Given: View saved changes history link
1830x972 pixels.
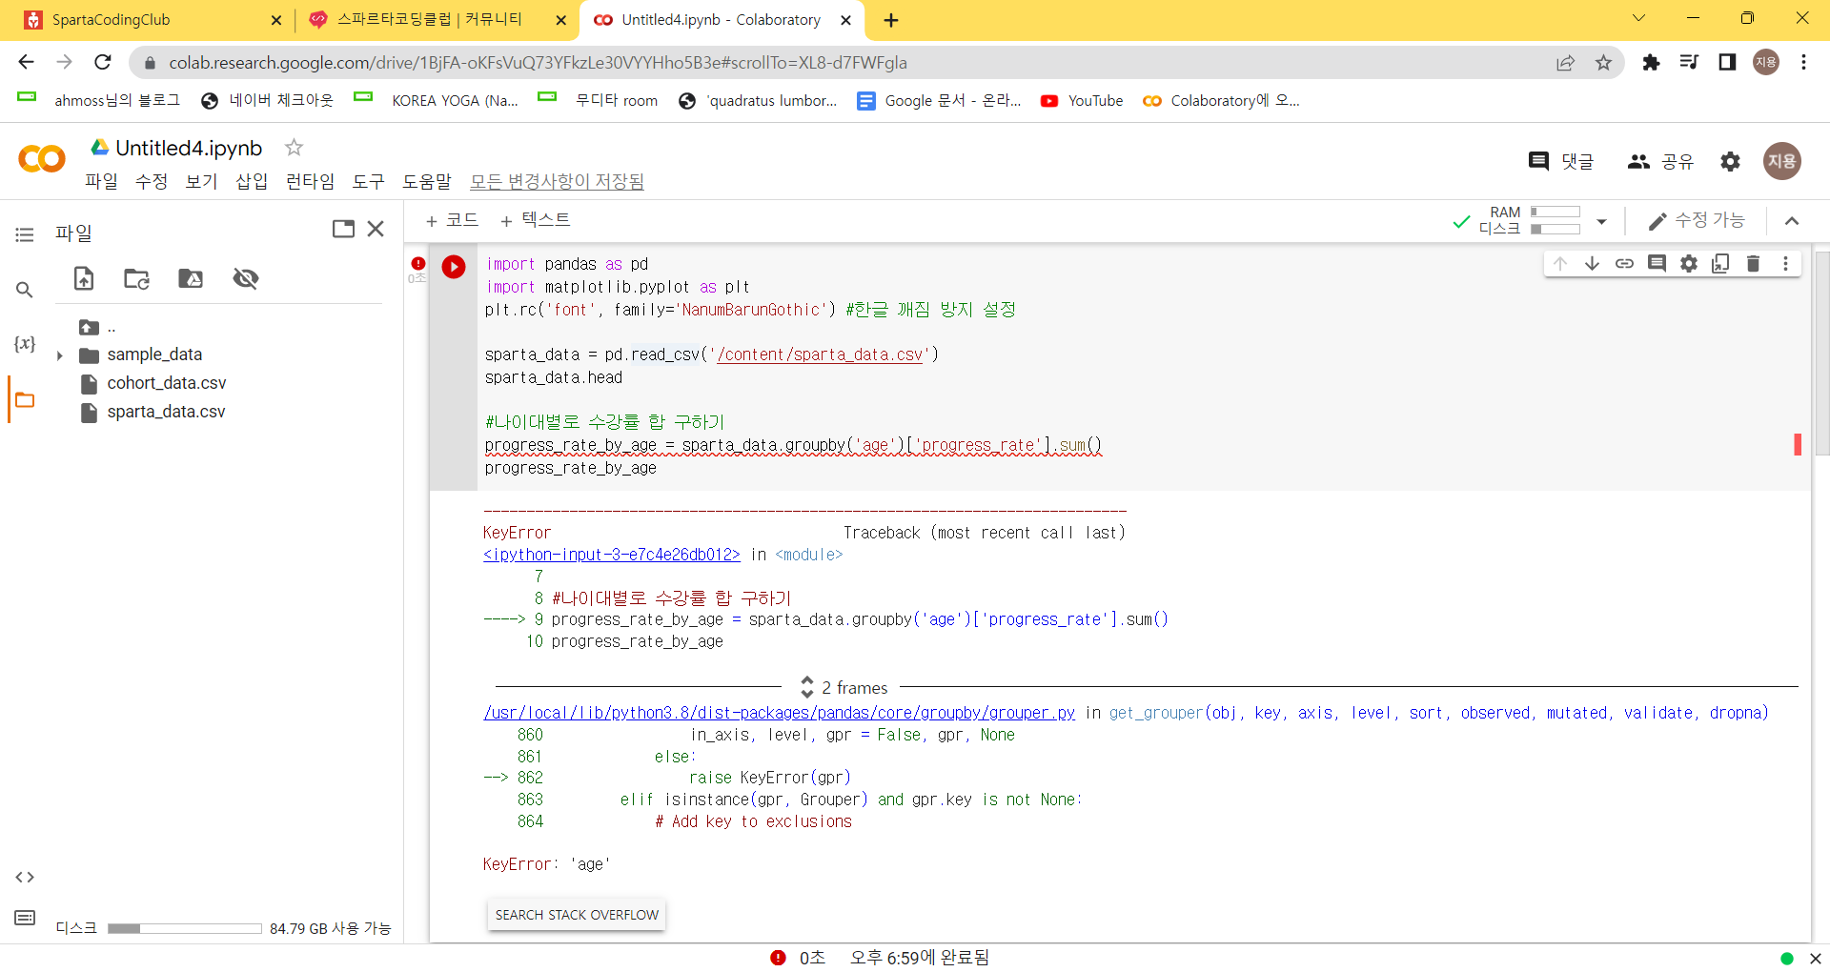Looking at the screenshot, I should pyautogui.click(x=557, y=181).
